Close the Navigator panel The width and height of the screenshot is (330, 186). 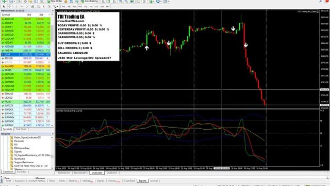(x=53, y=134)
